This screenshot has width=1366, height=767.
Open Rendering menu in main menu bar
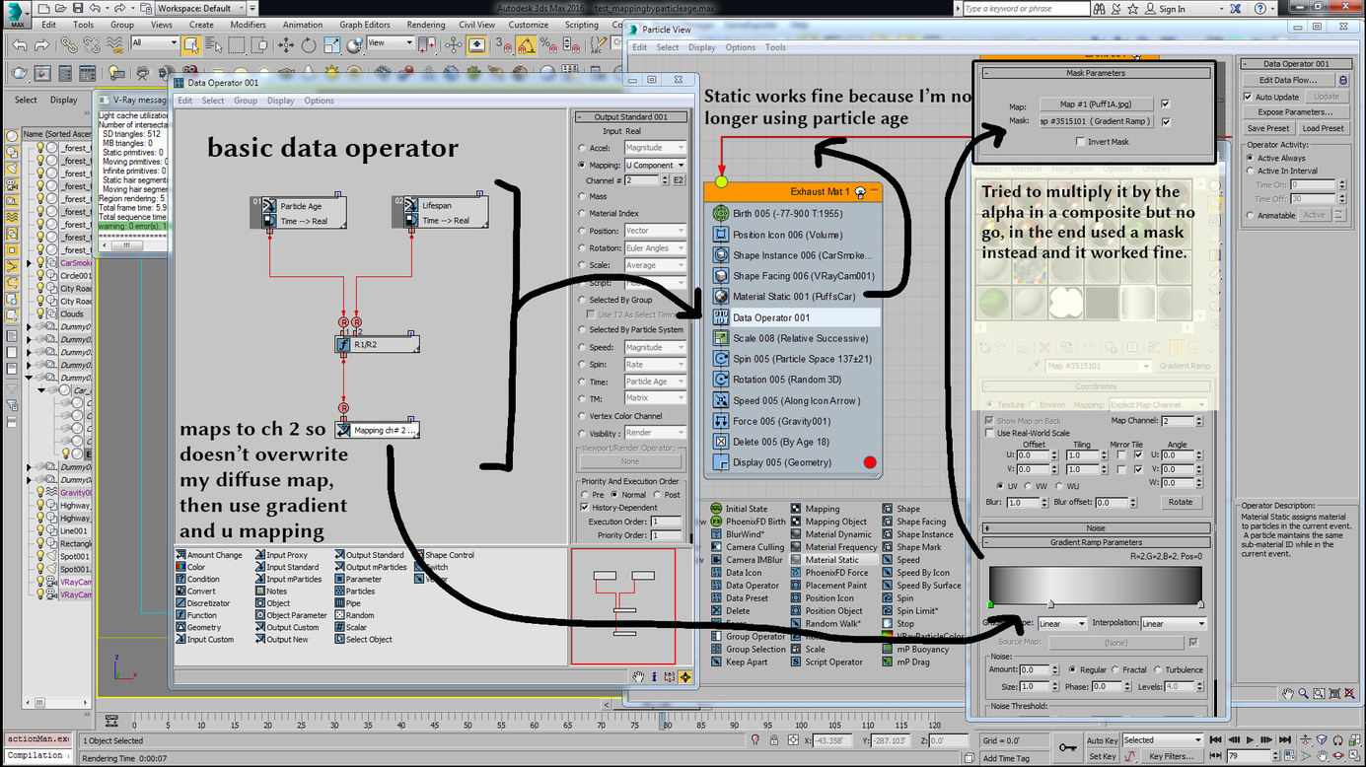[425, 25]
